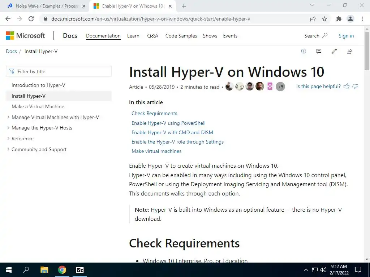The image size is (370, 277).
Task: Jump to Enable the Hyper-V role through Settings
Action: (177, 142)
